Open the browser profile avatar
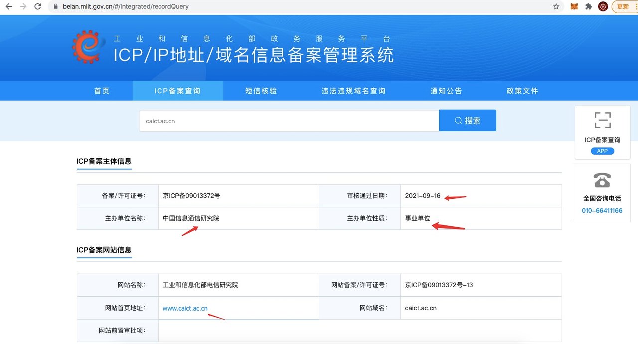The image size is (638, 344). (x=603, y=7)
